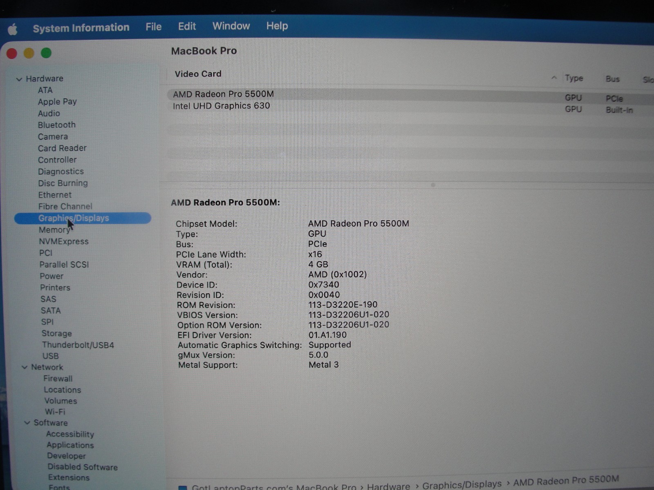Open the Help menu
Image resolution: width=654 pixels, height=490 pixels.
coord(277,26)
